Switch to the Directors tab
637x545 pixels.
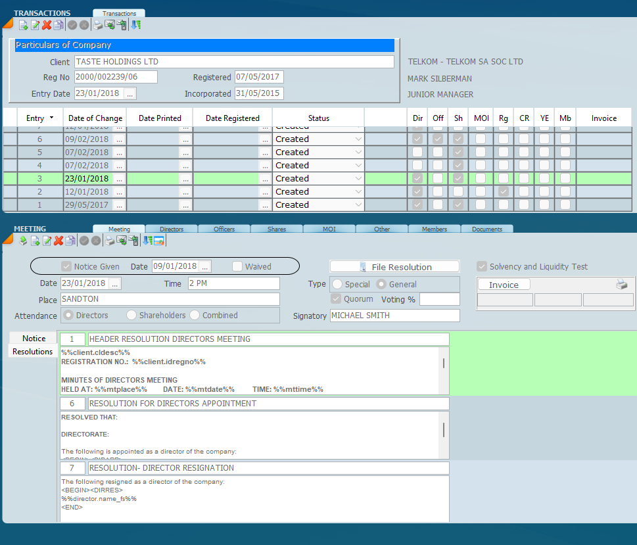[172, 229]
